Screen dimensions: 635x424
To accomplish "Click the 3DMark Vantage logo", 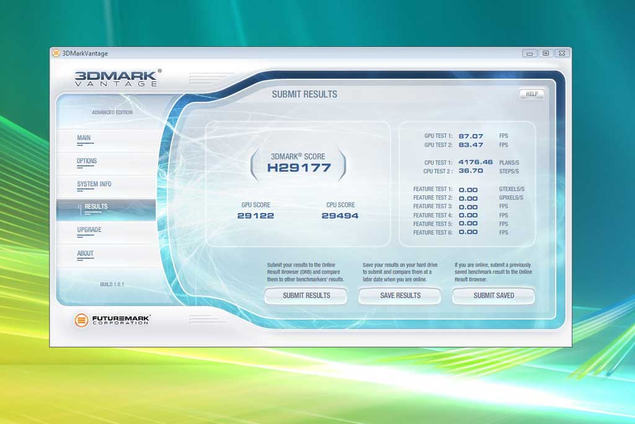I will pos(118,77).
